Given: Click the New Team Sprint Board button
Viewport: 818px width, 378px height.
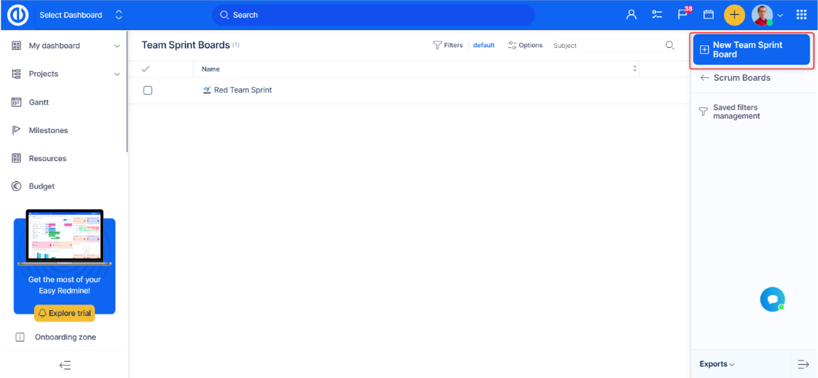Looking at the screenshot, I should 751,50.
